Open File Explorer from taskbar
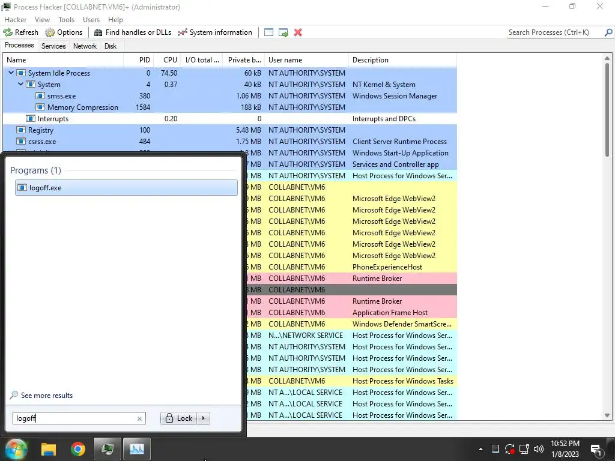Viewport: 615px width, 461px height. 49,449
